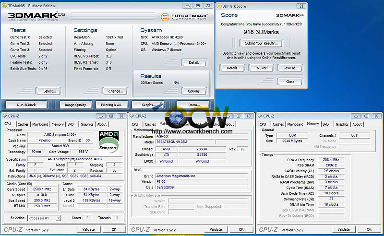Click the 918 3DMarks score text
Image resolution: width=384 pixels, height=236 pixels.
(261, 32)
